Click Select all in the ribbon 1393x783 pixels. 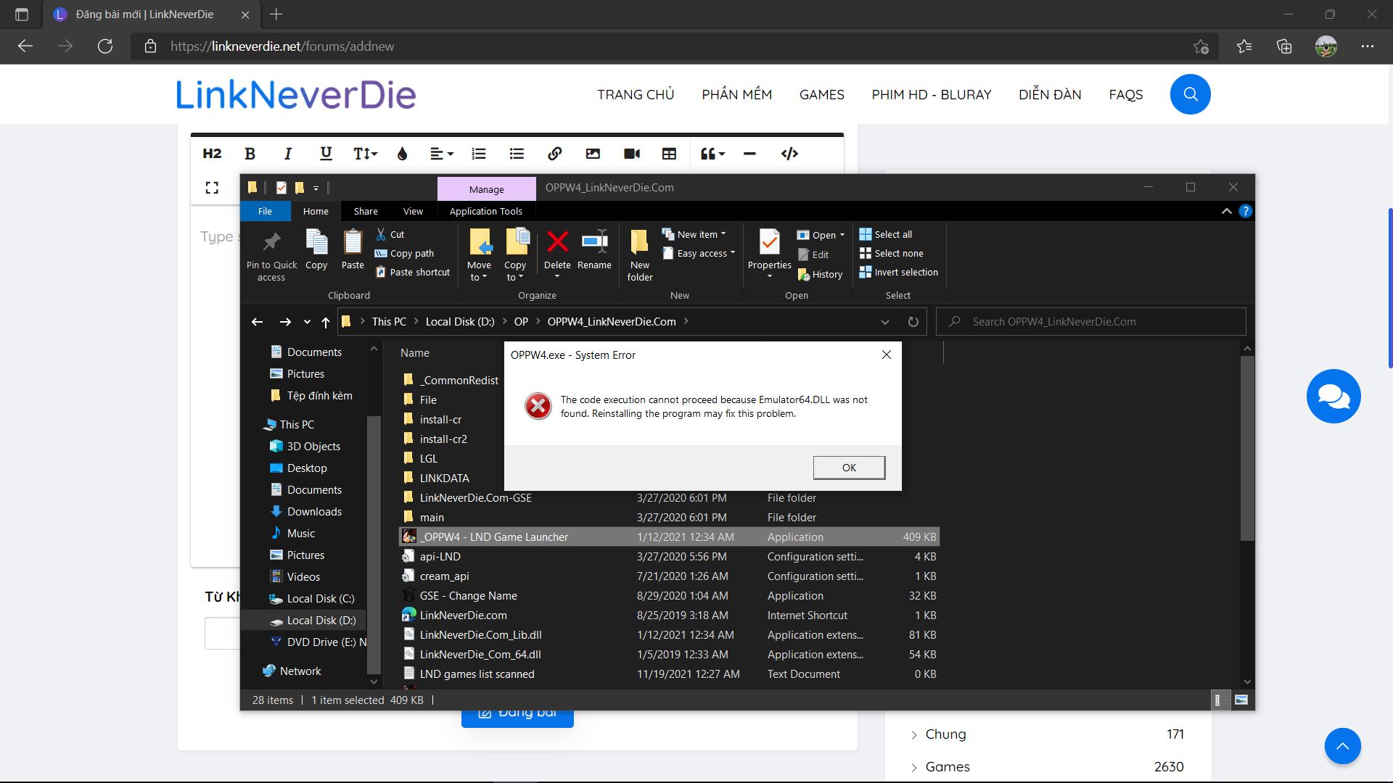892,234
